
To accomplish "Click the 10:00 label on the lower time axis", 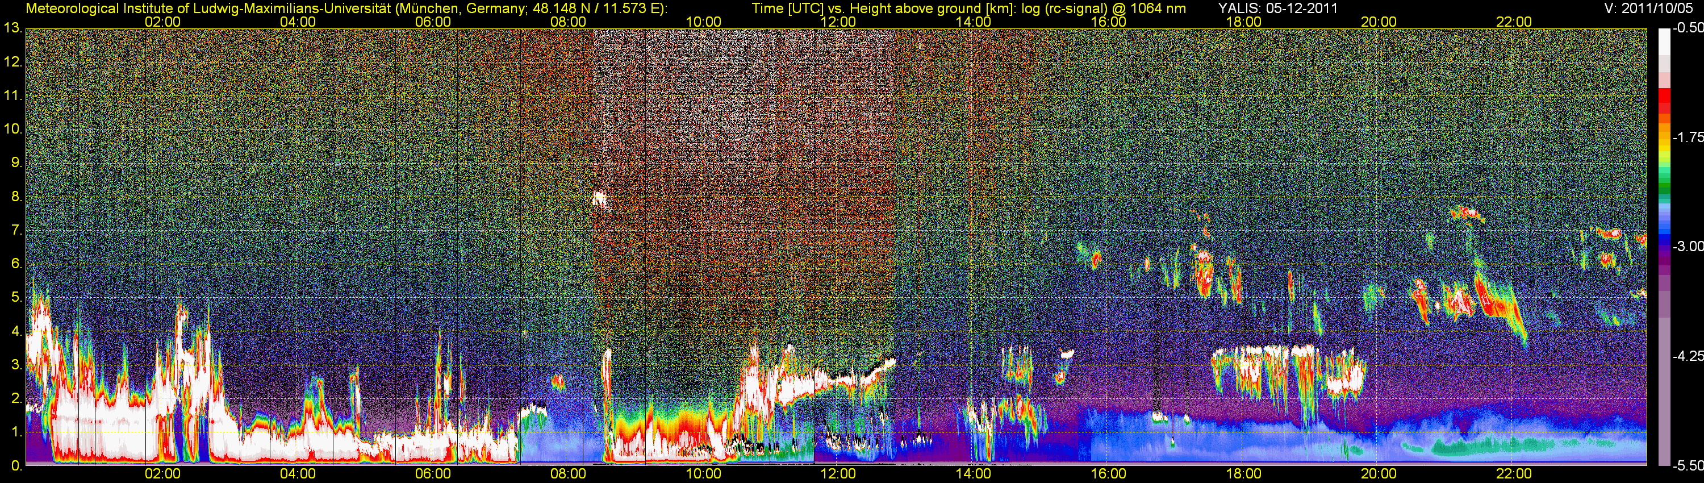I will (703, 474).
